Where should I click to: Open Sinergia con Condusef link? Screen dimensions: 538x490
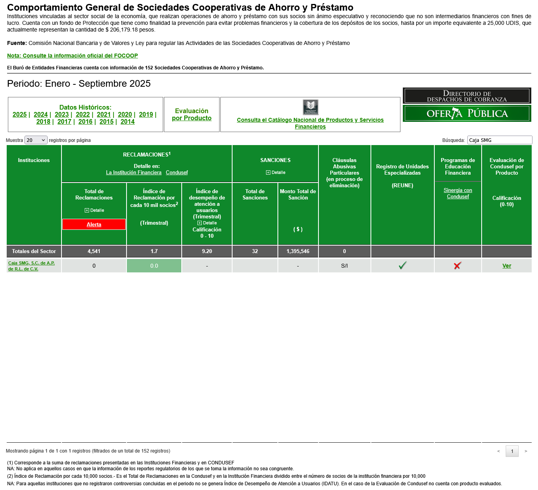point(458,193)
